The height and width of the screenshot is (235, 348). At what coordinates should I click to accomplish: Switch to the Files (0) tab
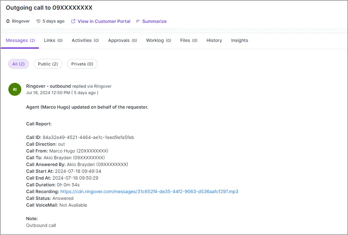(x=188, y=40)
